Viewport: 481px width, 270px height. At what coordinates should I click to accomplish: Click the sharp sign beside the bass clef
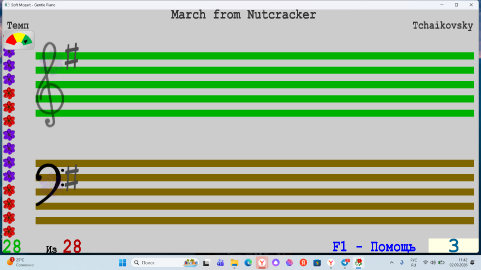(72, 178)
